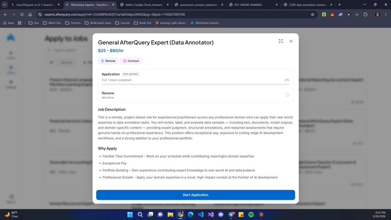The height and width of the screenshot is (220, 391).
Task: Open Windows taskbar search
Action: pyautogui.click(x=140, y=214)
